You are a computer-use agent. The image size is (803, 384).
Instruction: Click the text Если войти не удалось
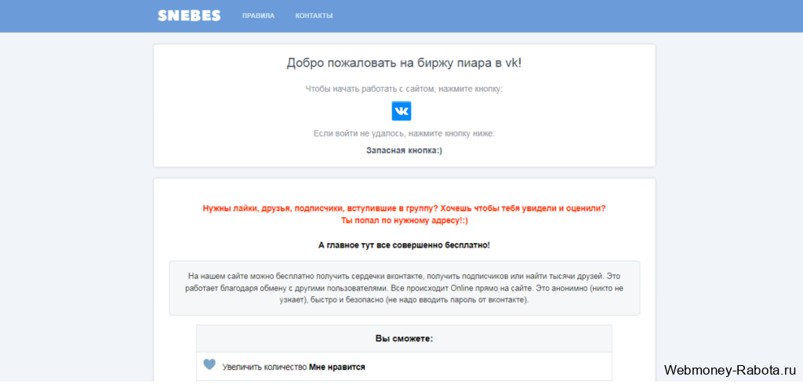pyautogui.click(x=404, y=134)
